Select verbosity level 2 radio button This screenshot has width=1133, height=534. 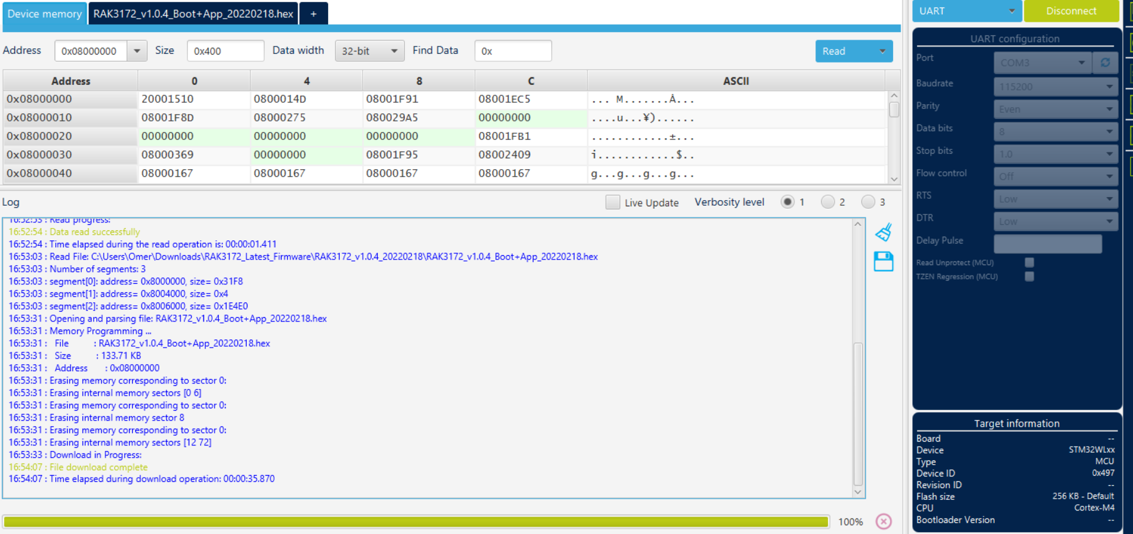pos(827,202)
